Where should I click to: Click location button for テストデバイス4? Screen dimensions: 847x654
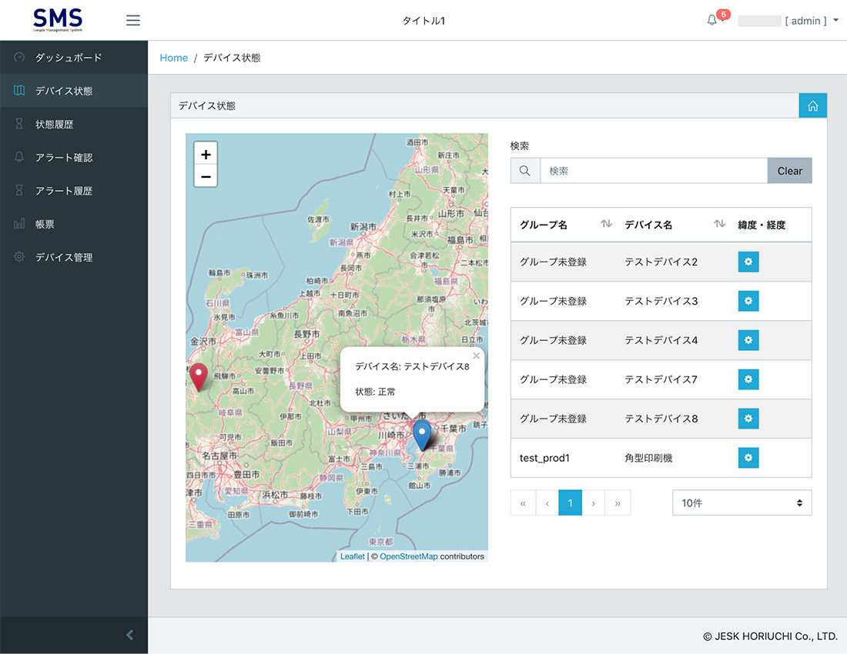pyautogui.click(x=748, y=340)
